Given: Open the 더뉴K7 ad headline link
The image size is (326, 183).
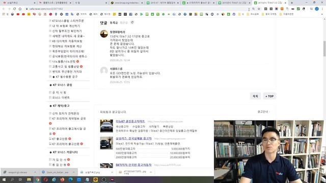Looking at the screenshot, I should [130, 121].
